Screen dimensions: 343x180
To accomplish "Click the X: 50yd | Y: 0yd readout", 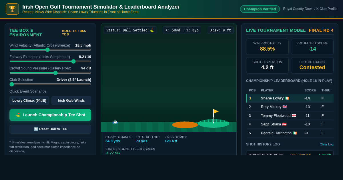I will point(182,30).
